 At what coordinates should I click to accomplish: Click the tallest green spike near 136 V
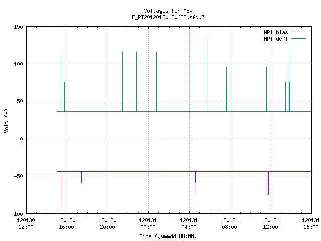[x=207, y=74]
